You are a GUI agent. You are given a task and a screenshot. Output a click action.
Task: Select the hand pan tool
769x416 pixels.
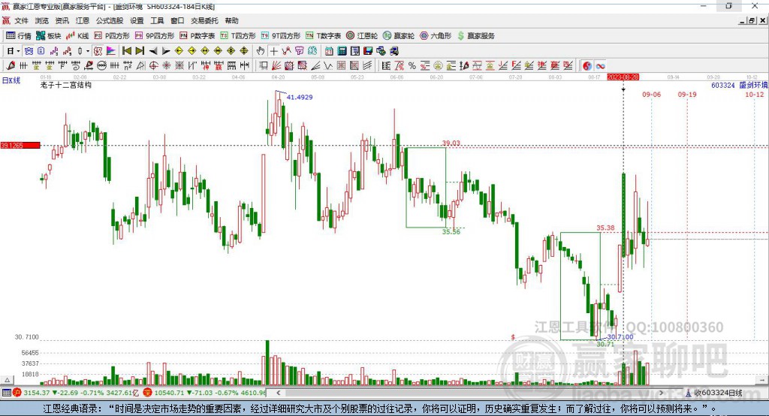261,51
